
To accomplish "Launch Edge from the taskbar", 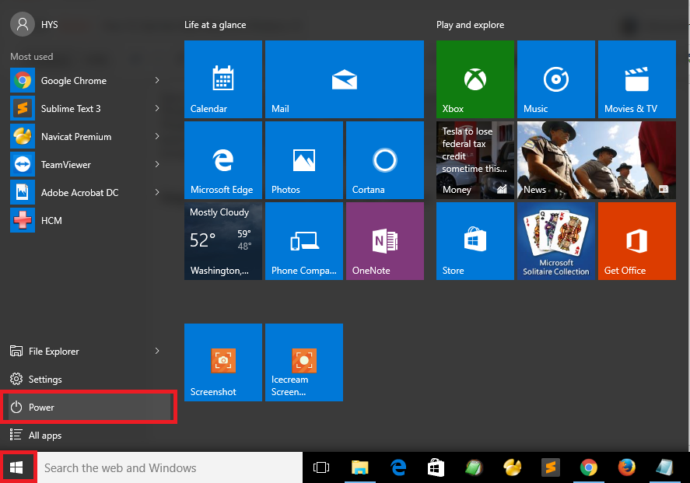I will [398, 467].
